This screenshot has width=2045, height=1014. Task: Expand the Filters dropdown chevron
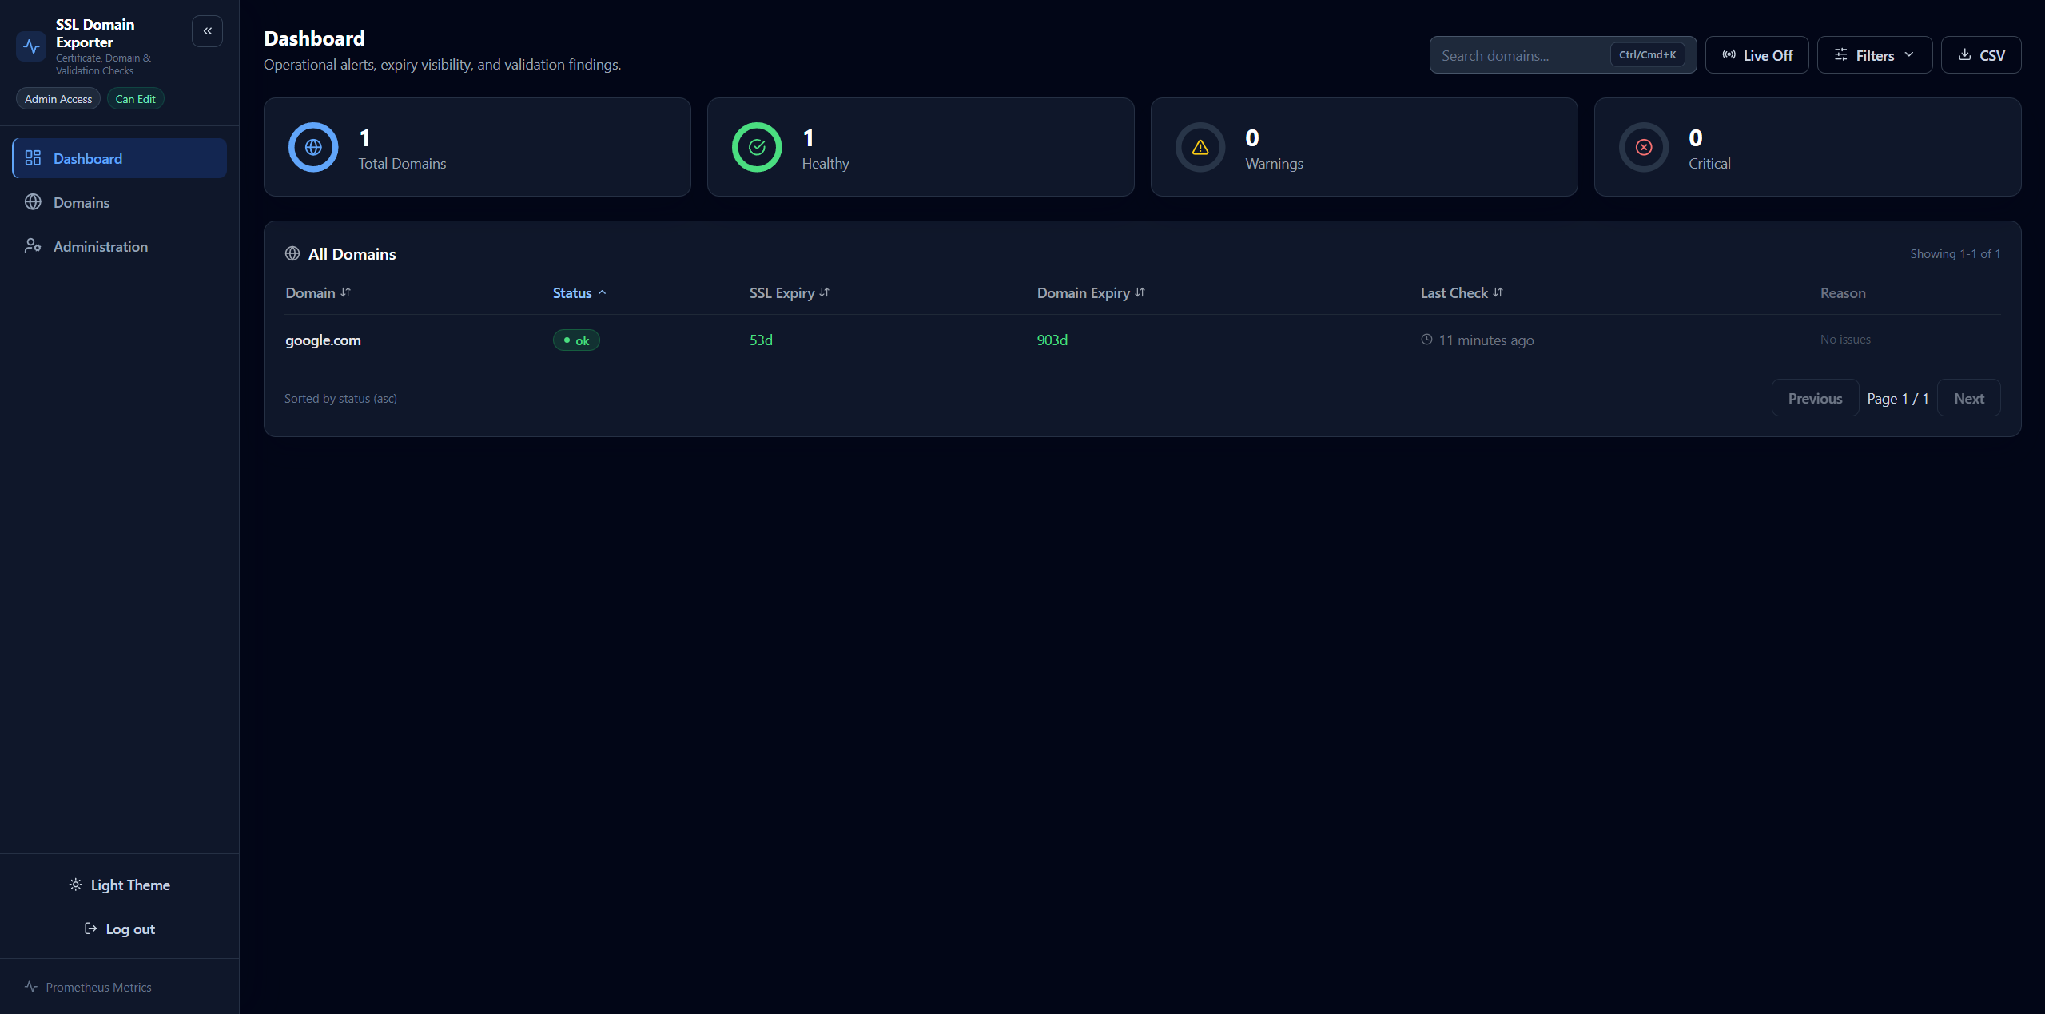[x=1909, y=54]
